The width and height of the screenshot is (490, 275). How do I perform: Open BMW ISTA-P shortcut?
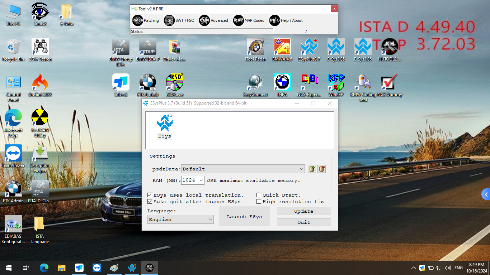[148, 50]
